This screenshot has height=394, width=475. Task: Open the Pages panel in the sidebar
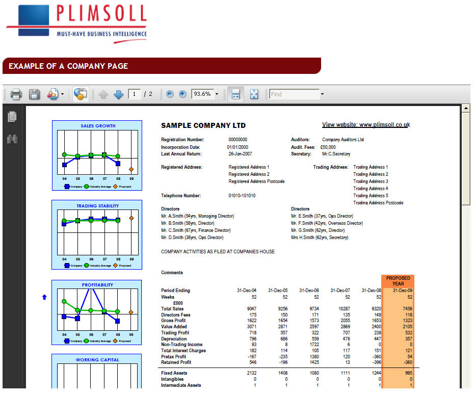pos(13,116)
